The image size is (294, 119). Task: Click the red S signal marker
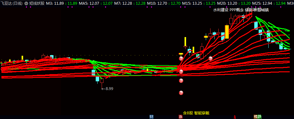coord(235,117)
